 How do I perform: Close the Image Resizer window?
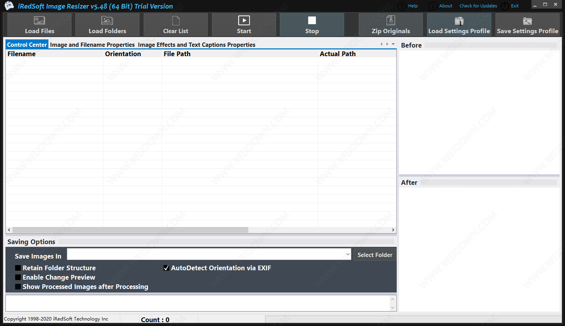(x=555, y=5)
